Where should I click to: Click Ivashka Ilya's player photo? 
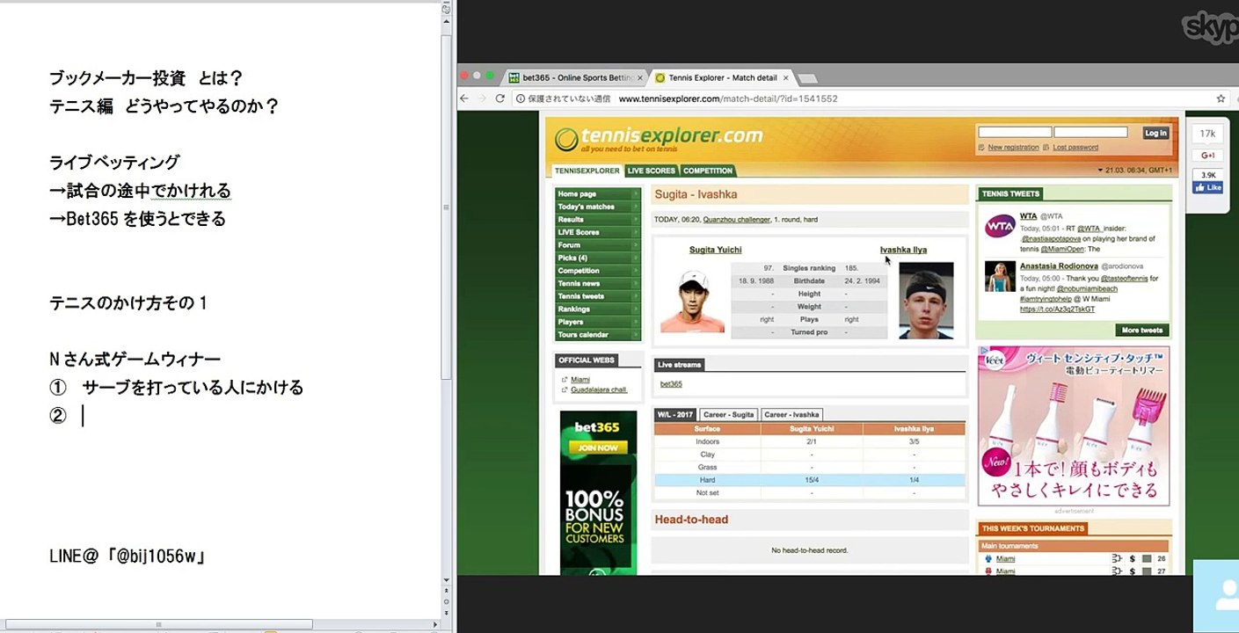coord(926,300)
